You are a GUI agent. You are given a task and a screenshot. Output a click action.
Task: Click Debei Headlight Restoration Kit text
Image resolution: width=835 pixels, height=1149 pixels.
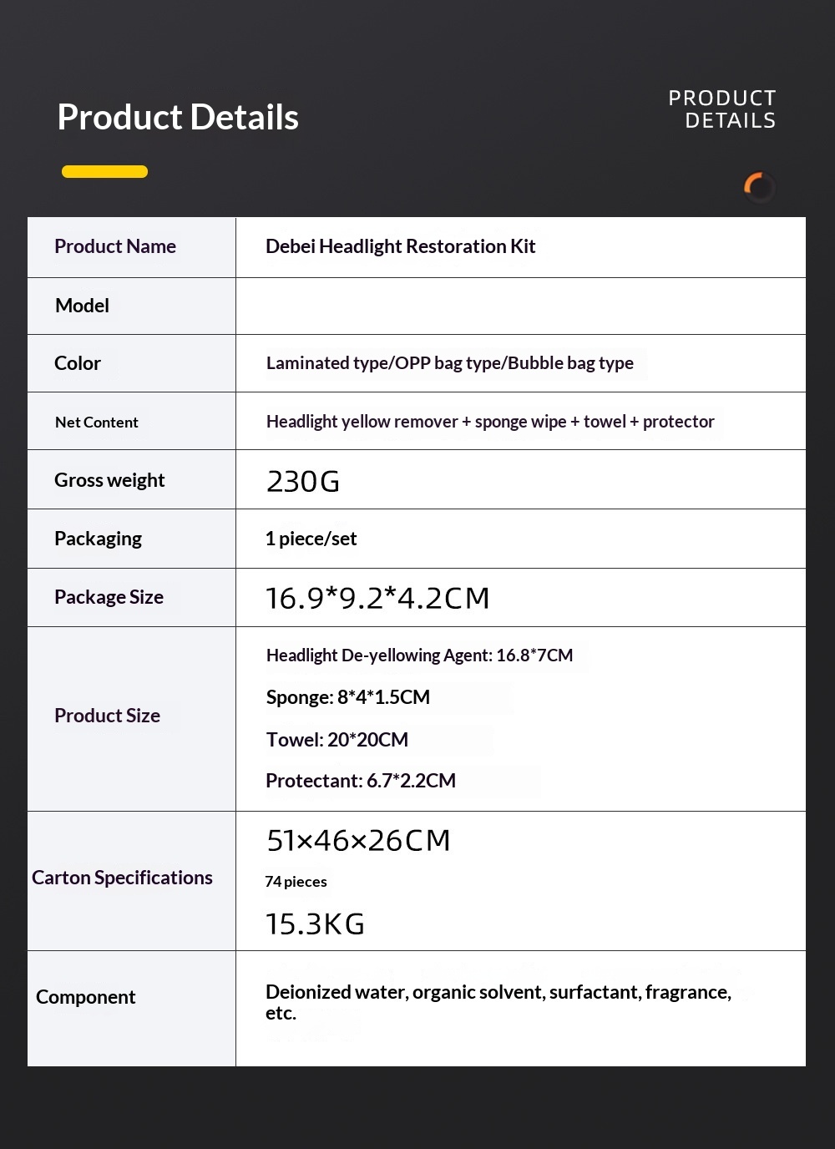point(400,246)
